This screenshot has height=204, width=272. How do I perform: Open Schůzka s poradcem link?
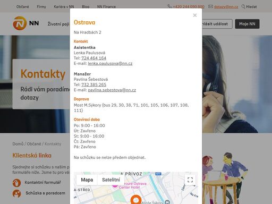pos(45,193)
